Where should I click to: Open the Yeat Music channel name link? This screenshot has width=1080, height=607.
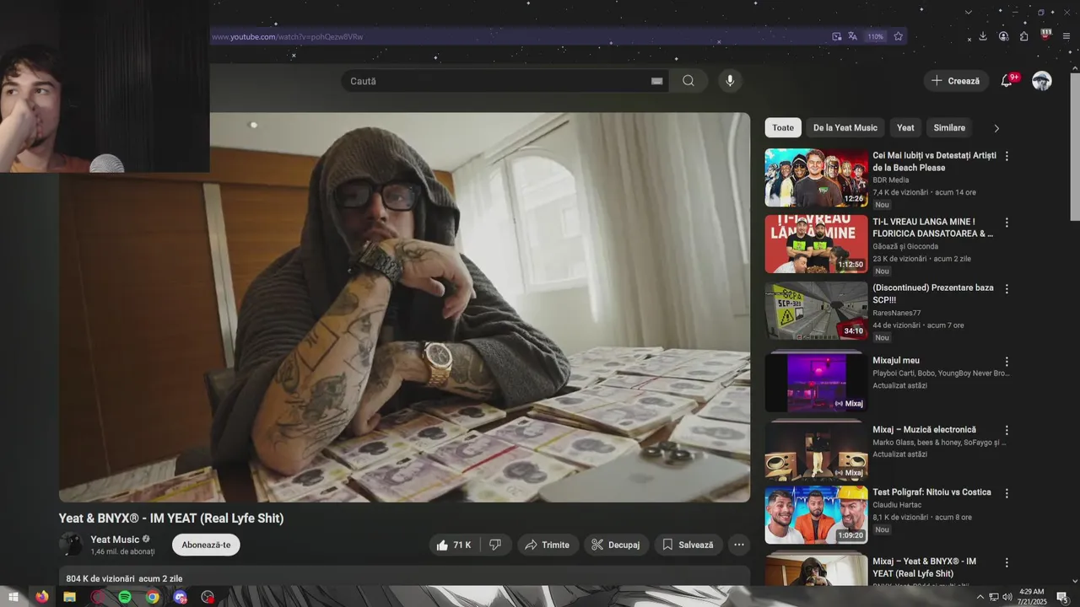coord(115,540)
